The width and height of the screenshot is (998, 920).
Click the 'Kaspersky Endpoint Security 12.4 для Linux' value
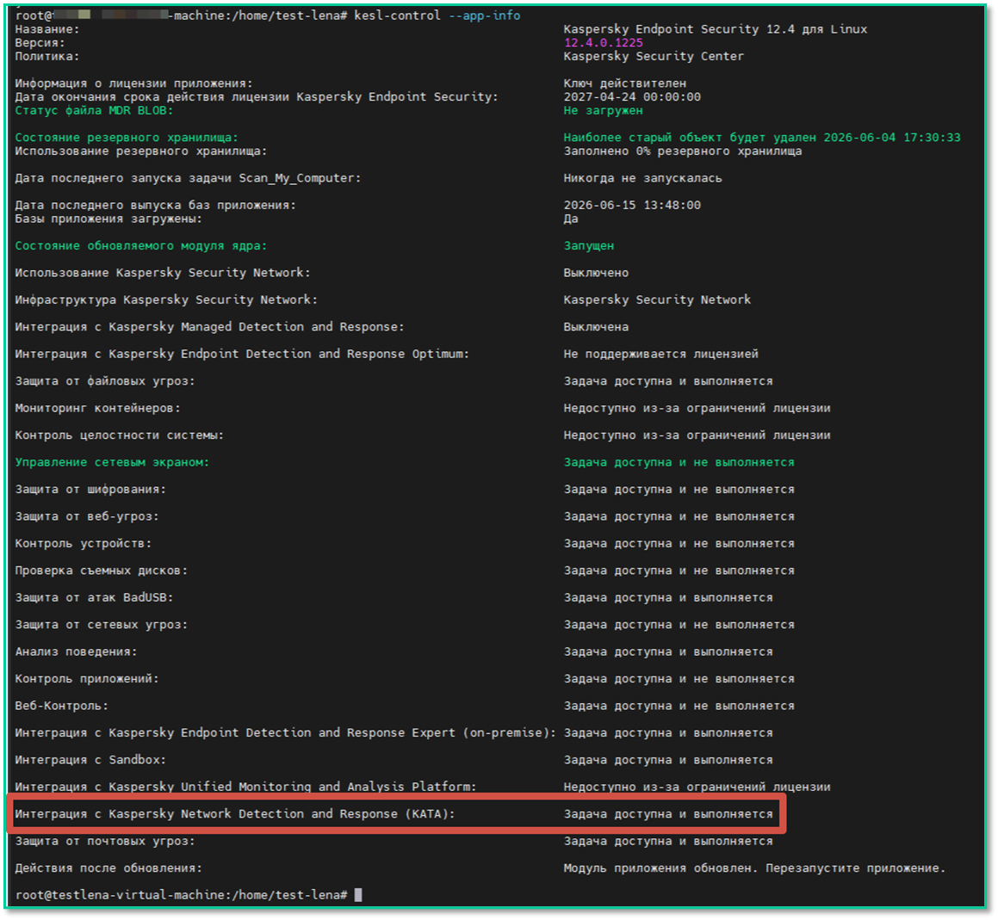point(715,29)
